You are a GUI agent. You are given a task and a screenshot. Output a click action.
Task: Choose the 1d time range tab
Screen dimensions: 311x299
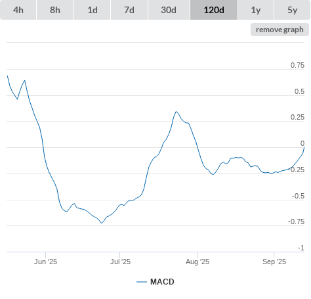click(x=93, y=10)
